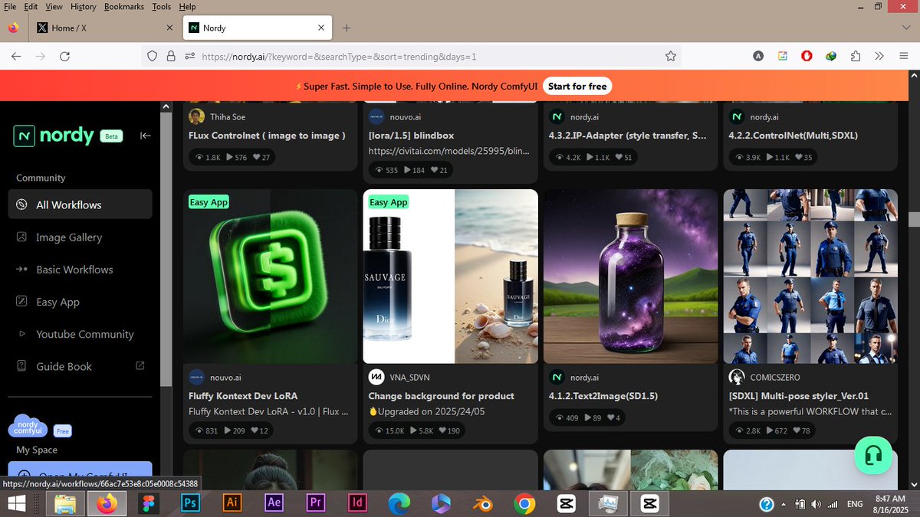Viewport: 920px width, 517px height.
Task: Open Firefox application hamburger menu
Action: pos(902,56)
